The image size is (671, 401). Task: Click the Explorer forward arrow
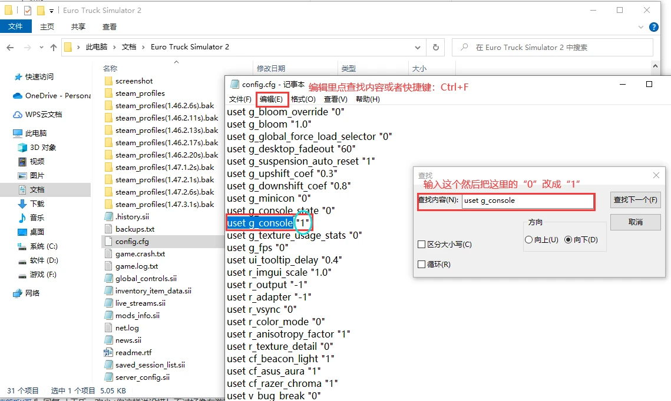click(x=27, y=48)
